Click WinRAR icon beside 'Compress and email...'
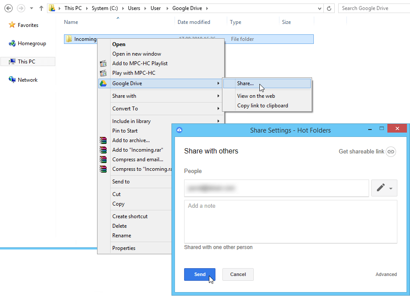The image size is (410, 296). (x=103, y=160)
